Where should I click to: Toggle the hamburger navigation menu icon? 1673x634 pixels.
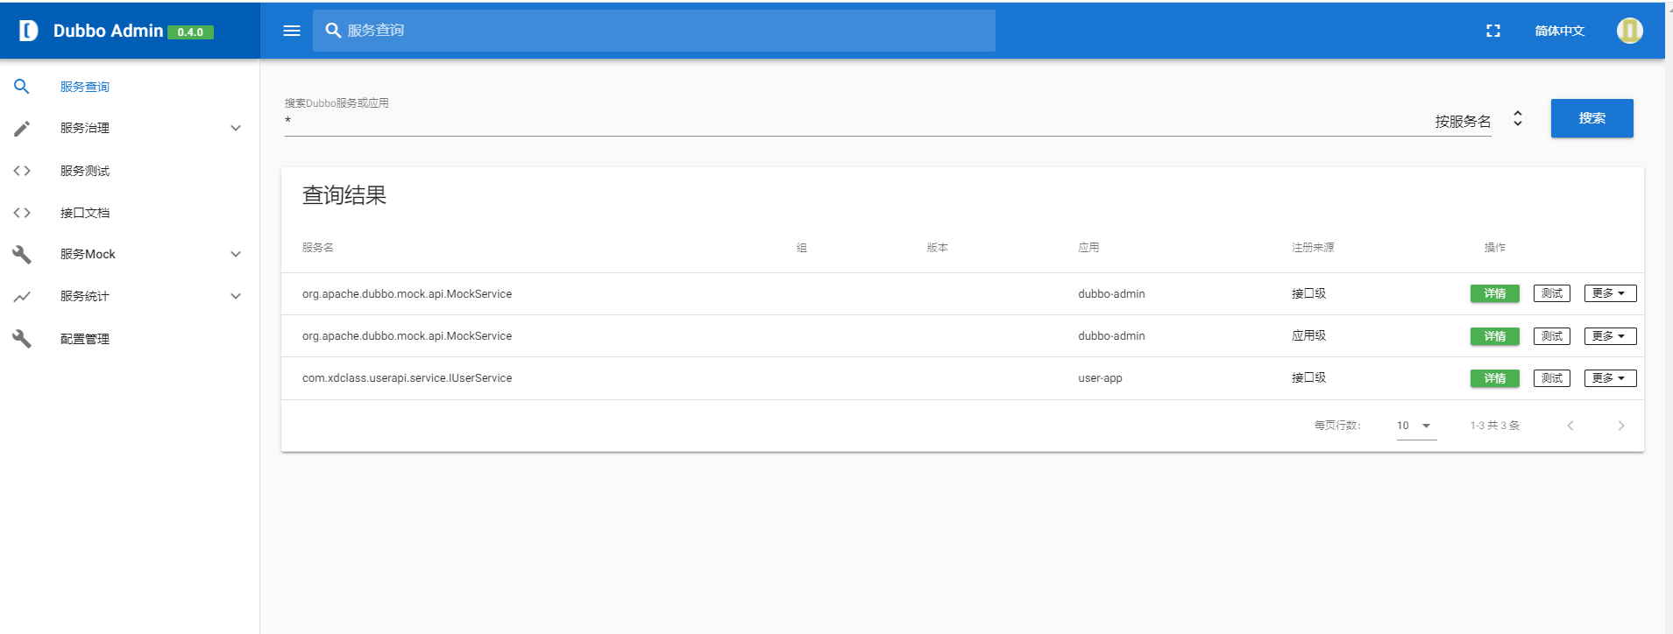pos(292,31)
